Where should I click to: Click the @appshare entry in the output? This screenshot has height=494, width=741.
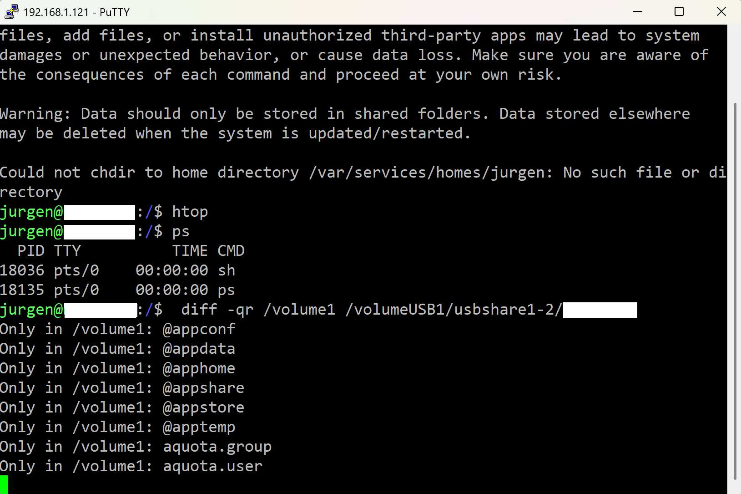[x=203, y=388]
